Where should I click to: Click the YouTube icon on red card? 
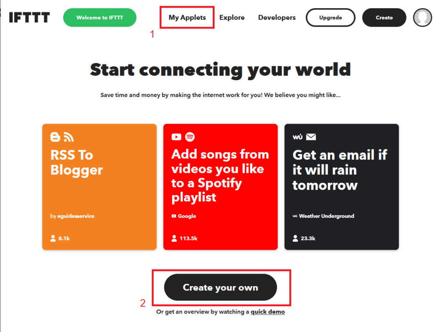[x=176, y=137]
